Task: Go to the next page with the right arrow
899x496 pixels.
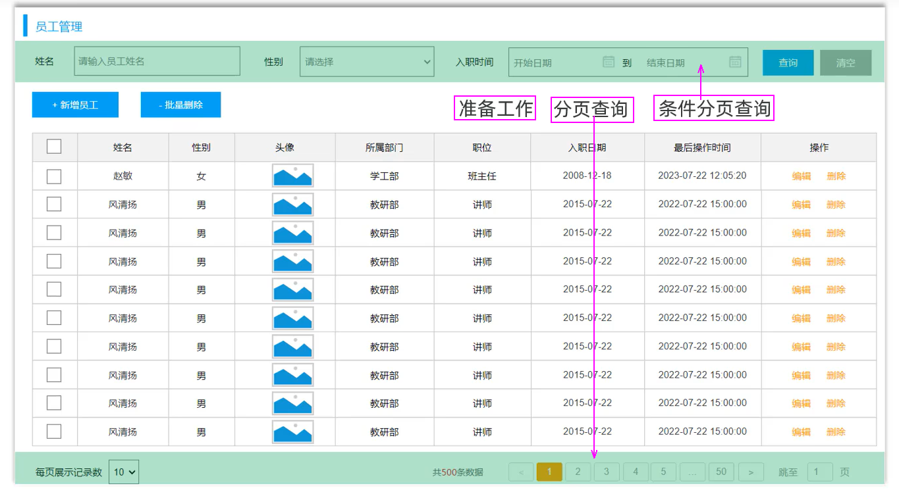Action: (750, 472)
